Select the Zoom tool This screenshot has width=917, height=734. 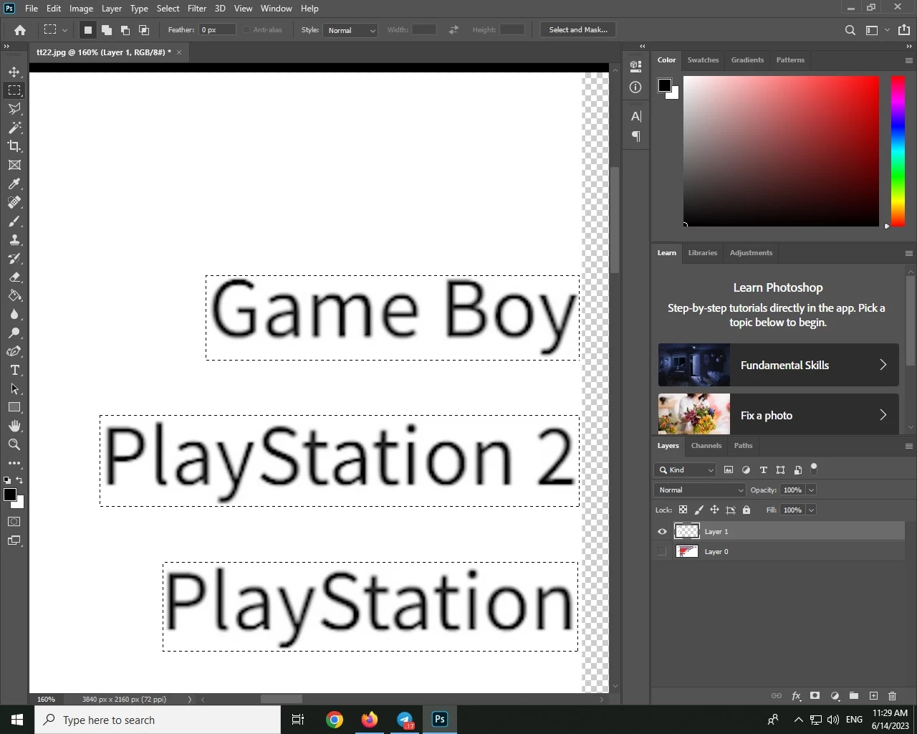(14, 444)
